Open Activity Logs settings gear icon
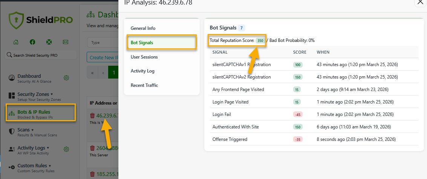 [x=66, y=149]
